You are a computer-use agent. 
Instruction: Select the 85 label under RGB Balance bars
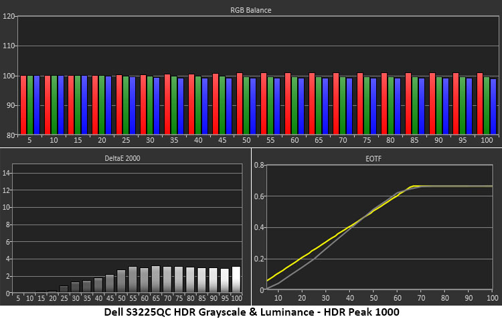tap(414, 141)
